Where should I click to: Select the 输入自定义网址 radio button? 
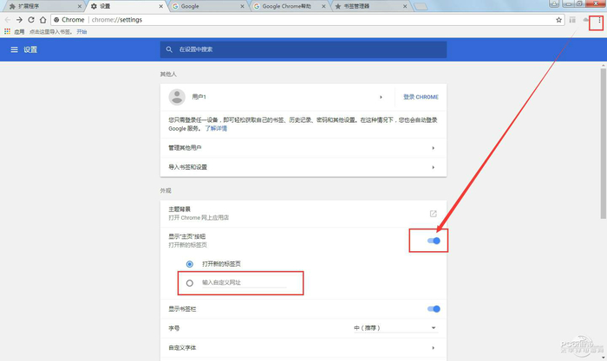[190, 283]
